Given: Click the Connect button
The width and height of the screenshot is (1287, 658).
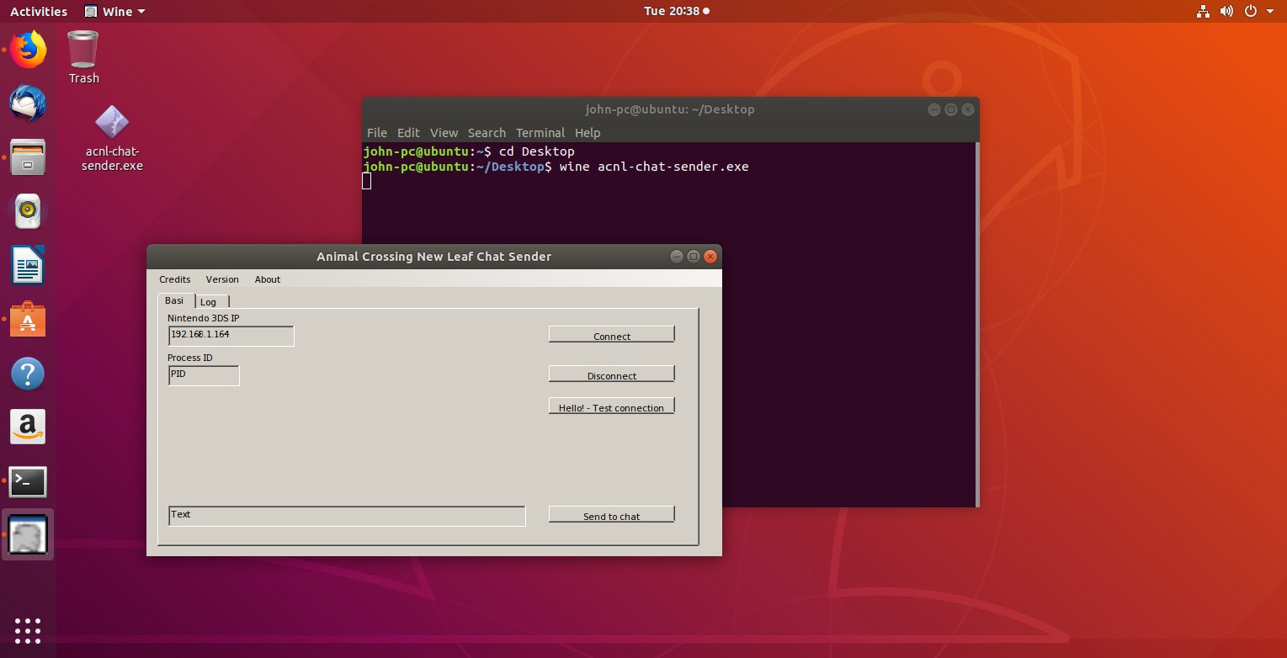Looking at the screenshot, I should (x=612, y=335).
